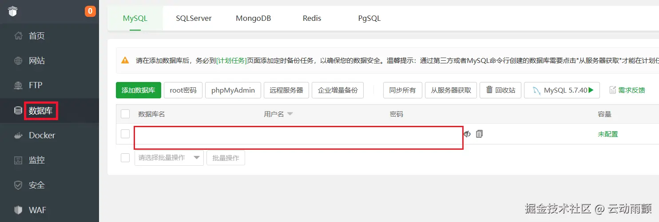The width and height of the screenshot is (659, 222).
Task: Click the 批量操作 button
Action: coord(226,158)
